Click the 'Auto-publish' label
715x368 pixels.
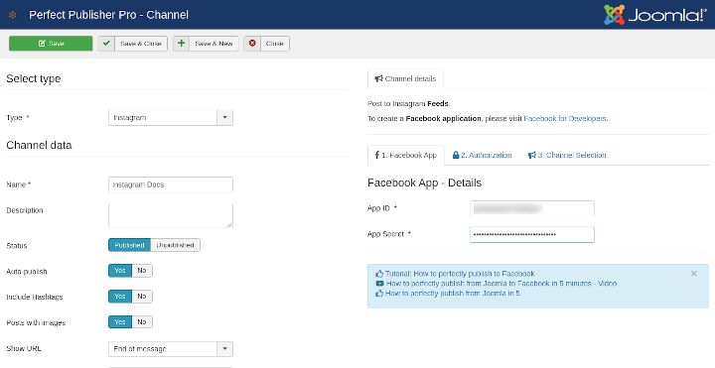(x=27, y=272)
